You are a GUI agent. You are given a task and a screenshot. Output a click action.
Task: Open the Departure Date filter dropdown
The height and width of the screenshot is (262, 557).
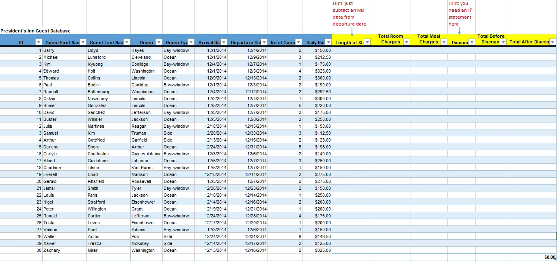point(264,42)
